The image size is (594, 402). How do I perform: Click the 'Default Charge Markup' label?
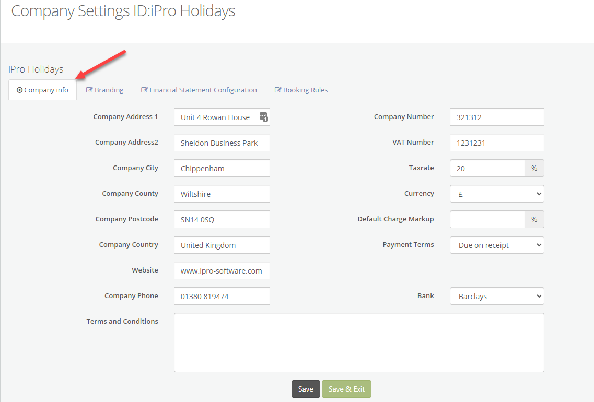point(396,219)
